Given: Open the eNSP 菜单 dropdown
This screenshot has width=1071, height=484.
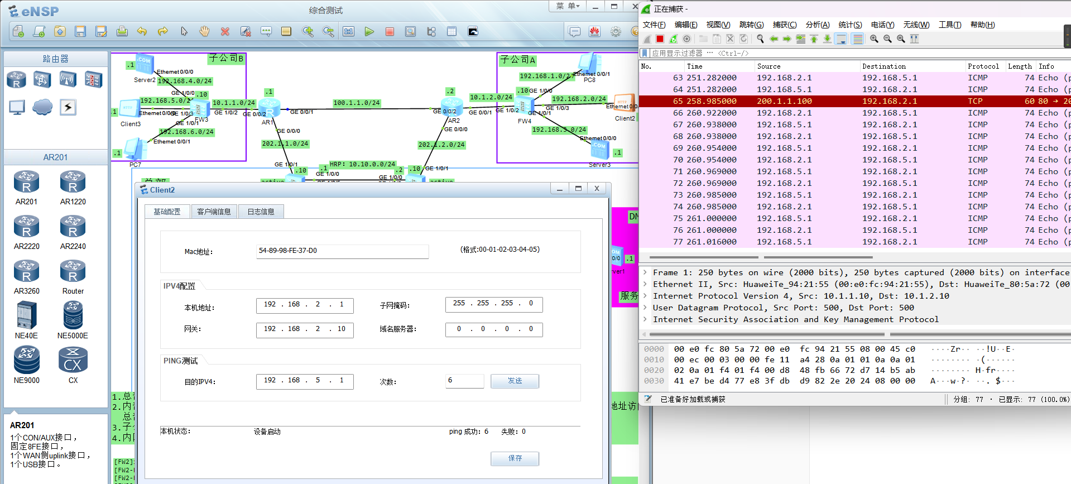Looking at the screenshot, I should click(568, 6).
